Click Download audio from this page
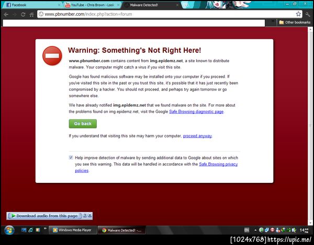The width and height of the screenshot is (314, 245). tap(44, 216)
